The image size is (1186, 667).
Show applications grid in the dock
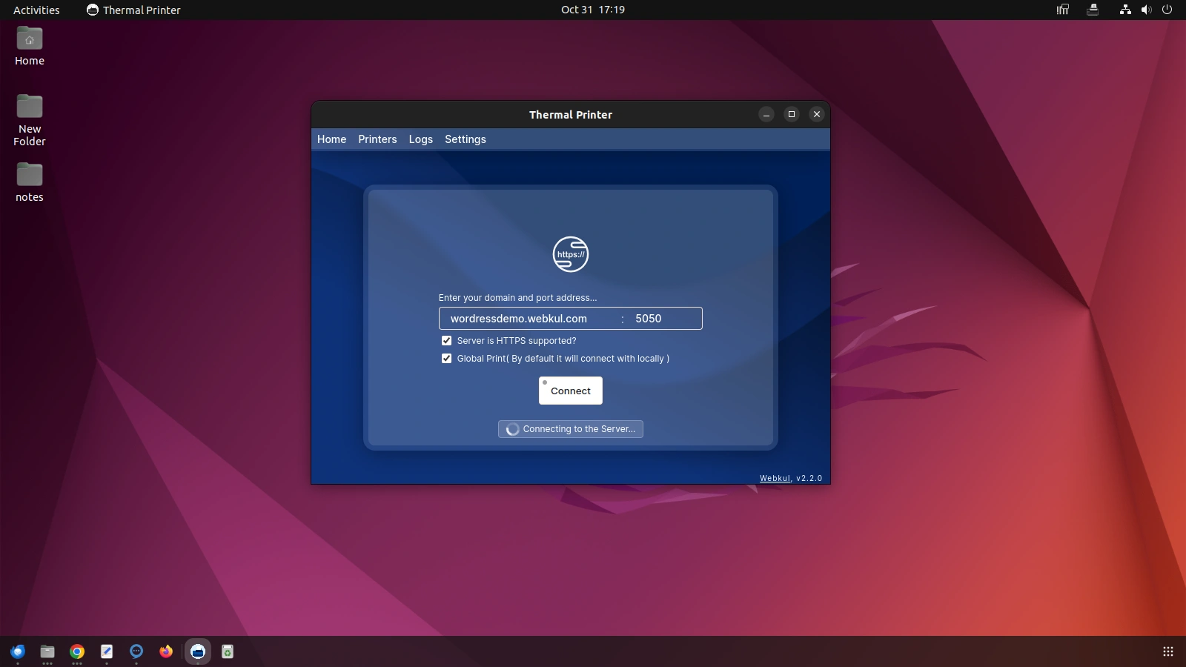tap(1167, 651)
